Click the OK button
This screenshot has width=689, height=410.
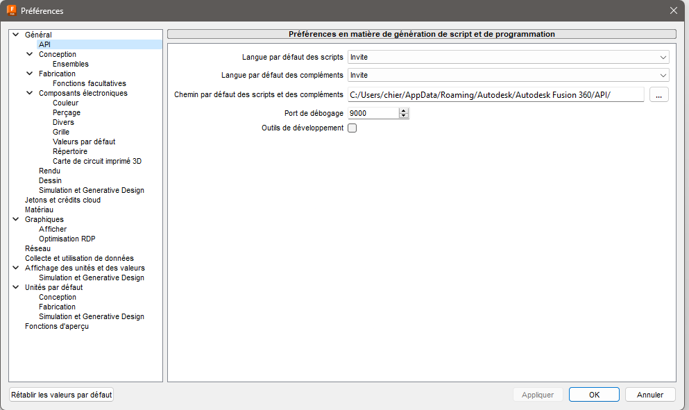(594, 395)
